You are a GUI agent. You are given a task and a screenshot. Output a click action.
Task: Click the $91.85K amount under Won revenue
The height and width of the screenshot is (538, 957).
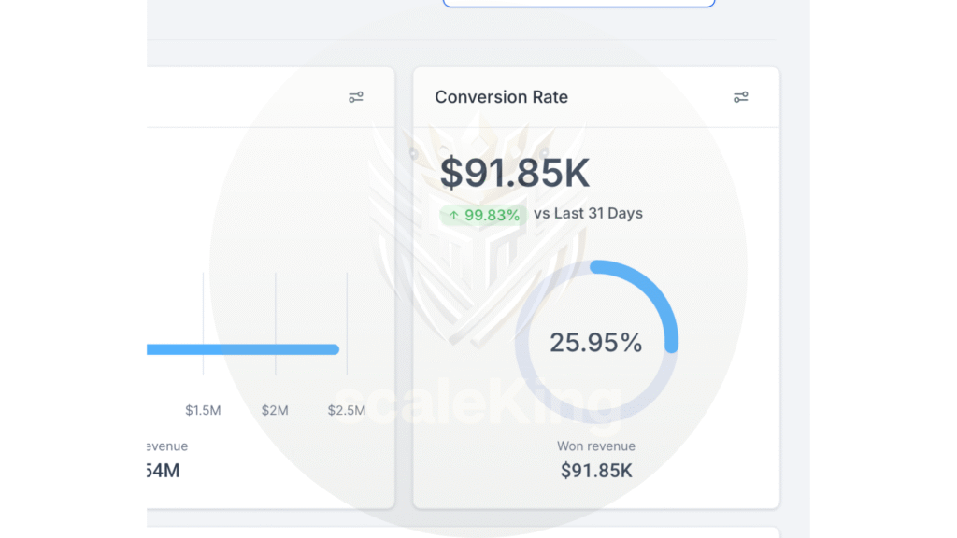point(596,471)
